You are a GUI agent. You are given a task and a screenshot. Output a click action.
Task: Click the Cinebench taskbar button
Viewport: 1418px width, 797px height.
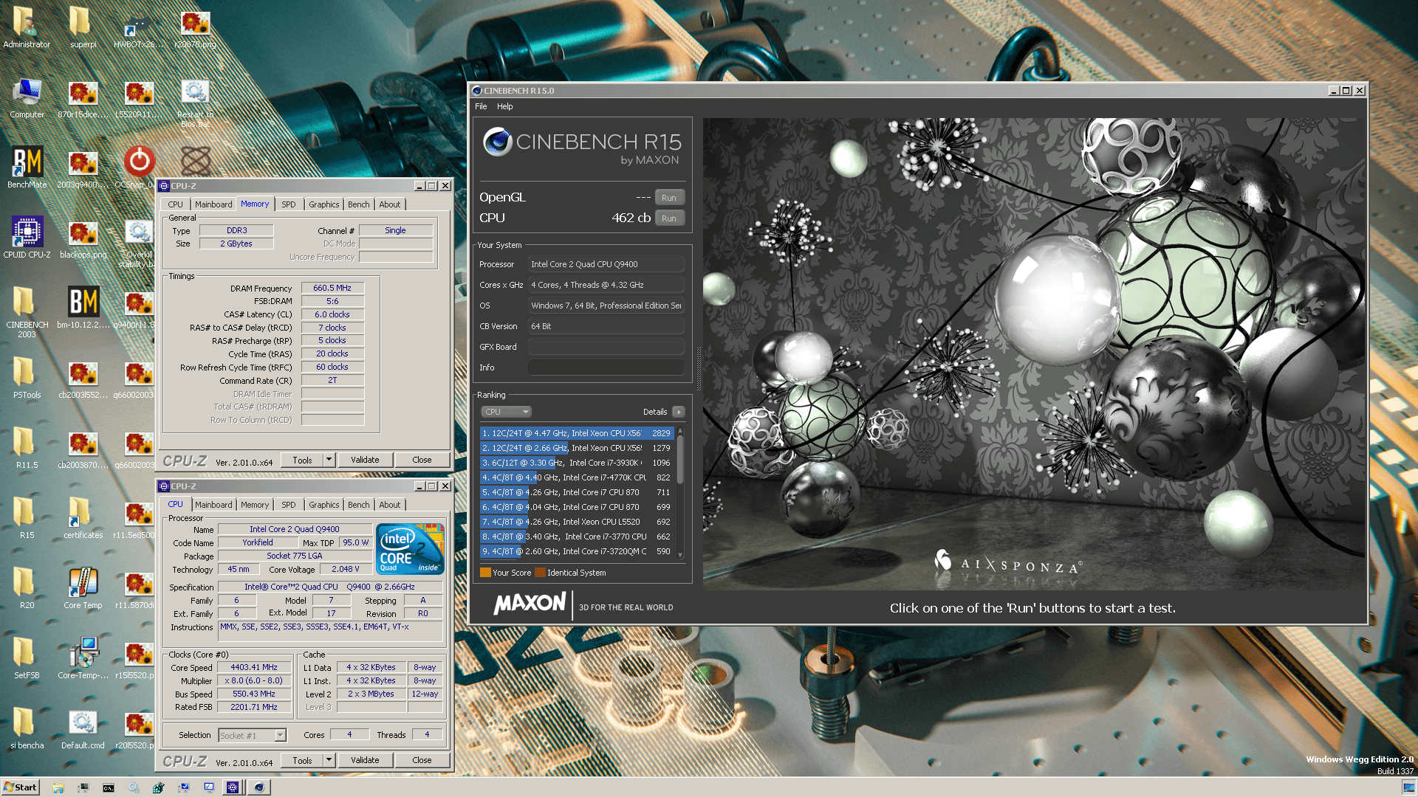click(x=259, y=787)
